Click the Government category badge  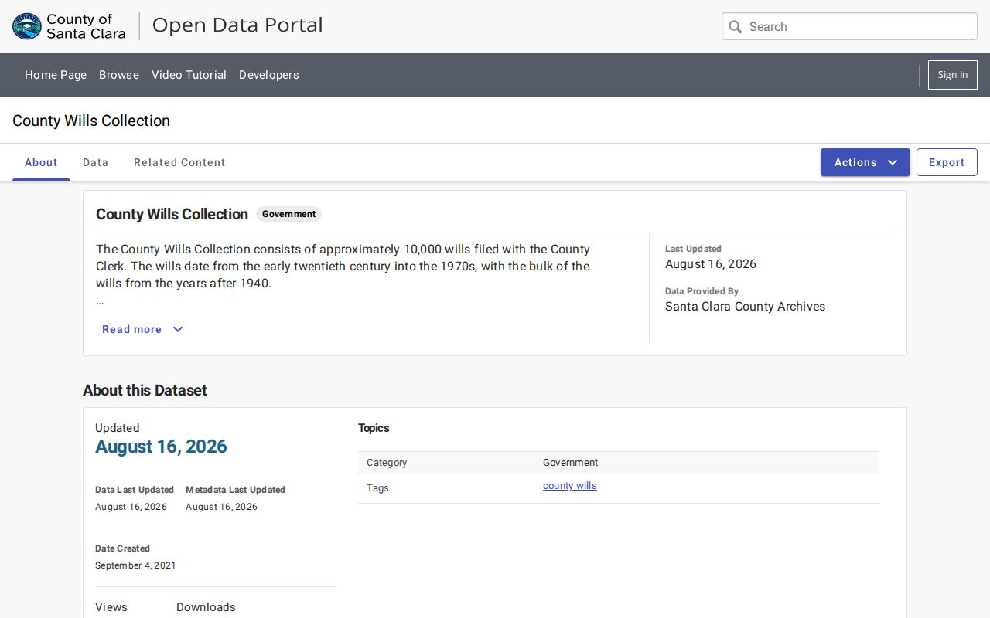click(288, 214)
